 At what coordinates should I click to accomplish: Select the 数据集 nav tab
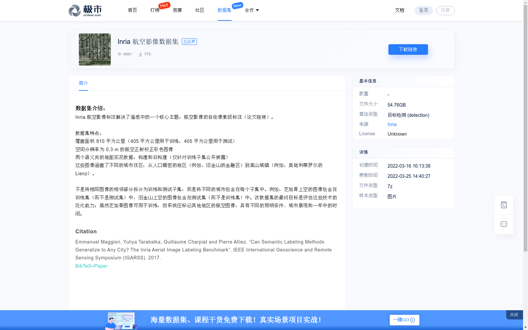pyautogui.click(x=224, y=10)
